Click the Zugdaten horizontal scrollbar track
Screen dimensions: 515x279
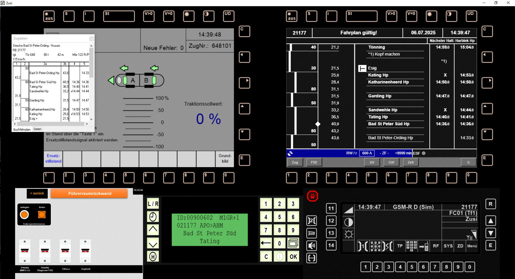[51, 124]
